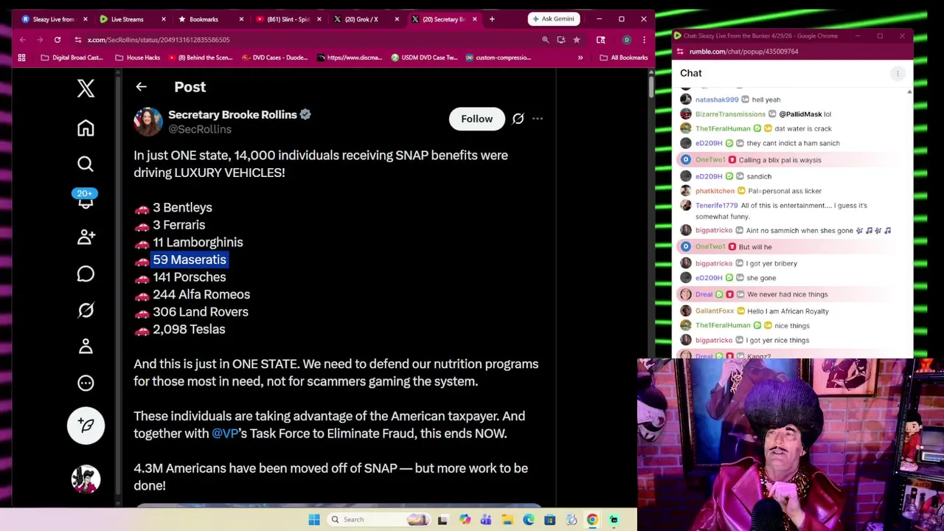Switch to Bookmarks tab
The width and height of the screenshot is (944, 531).
pyautogui.click(x=204, y=19)
